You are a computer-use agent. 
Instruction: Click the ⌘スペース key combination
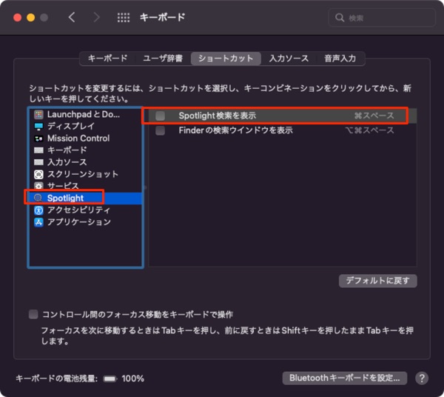click(x=374, y=116)
